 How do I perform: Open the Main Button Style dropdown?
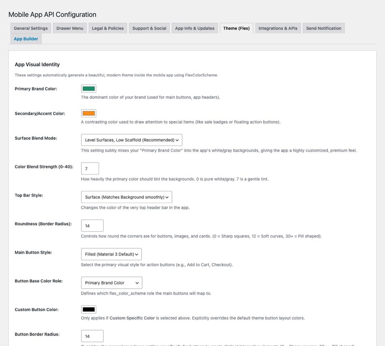tap(111, 254)
